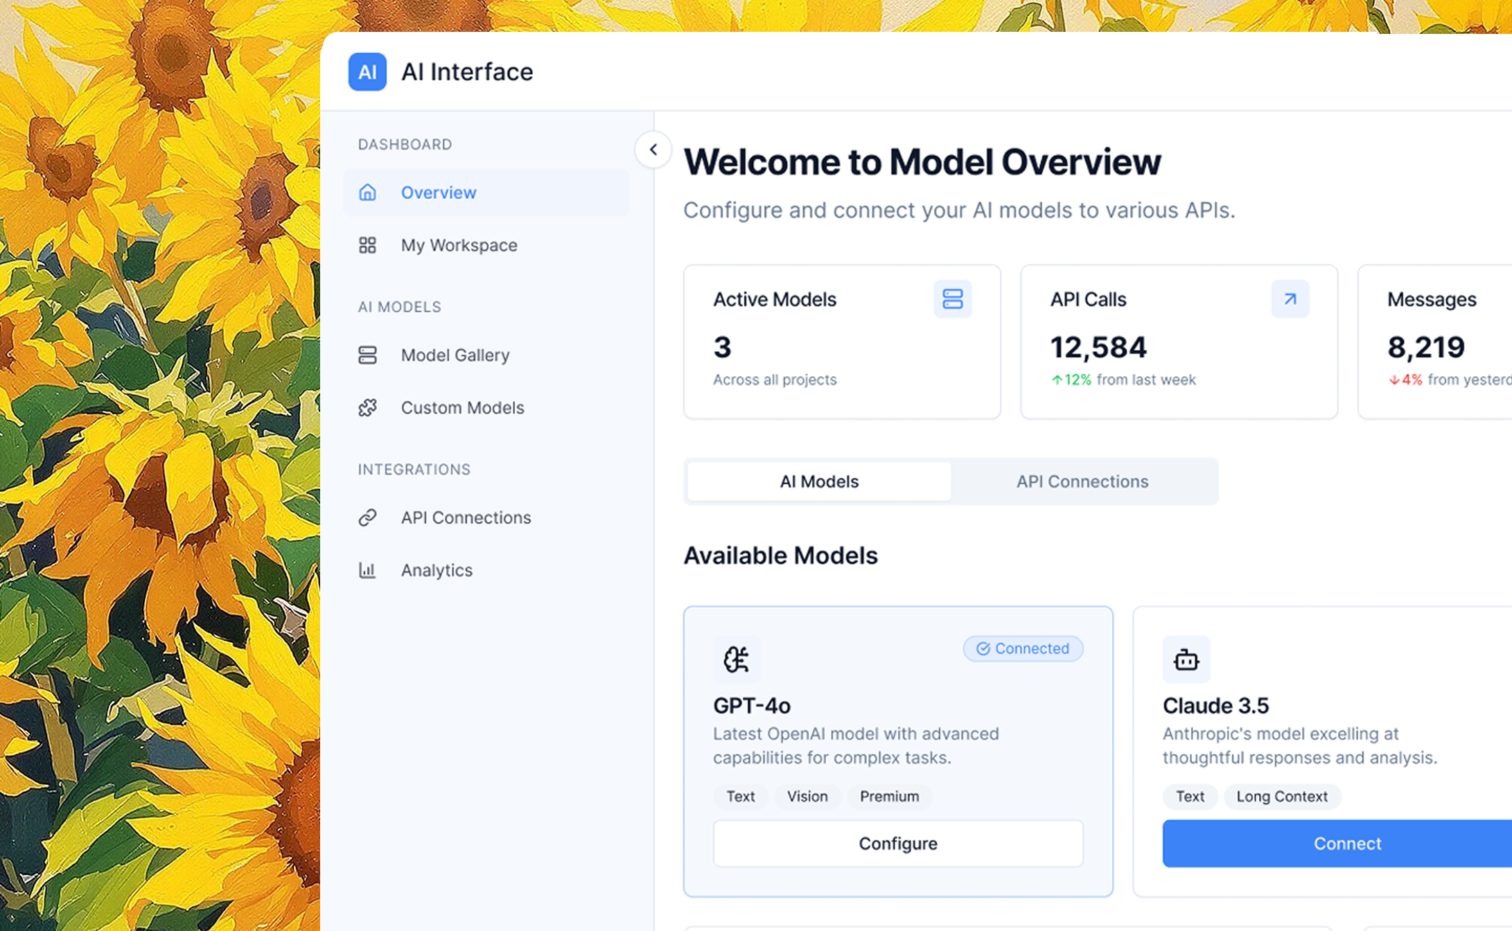Screen dimensions: 1512x931
Task: Click the 12,584 API Calls value
Action: pyautogui.click(x=1098, y=347)
